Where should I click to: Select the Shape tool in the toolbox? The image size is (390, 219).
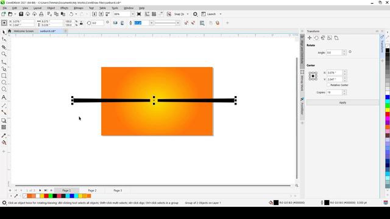click(4, 39)
